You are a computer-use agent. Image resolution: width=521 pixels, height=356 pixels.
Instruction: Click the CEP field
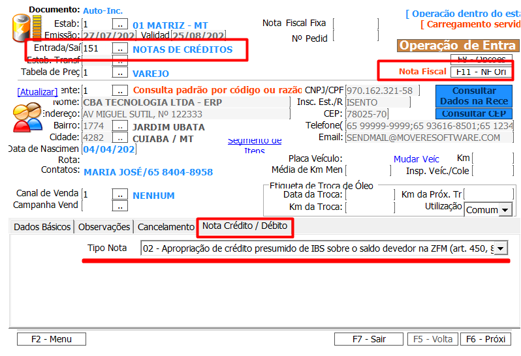click(367, 114)
